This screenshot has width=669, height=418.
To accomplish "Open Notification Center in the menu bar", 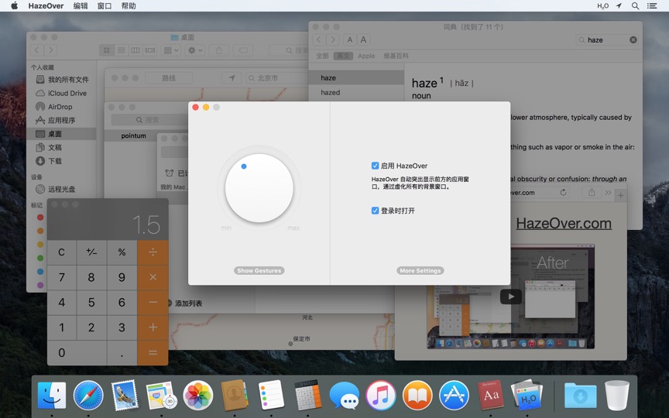I will (x=652, y=6).
